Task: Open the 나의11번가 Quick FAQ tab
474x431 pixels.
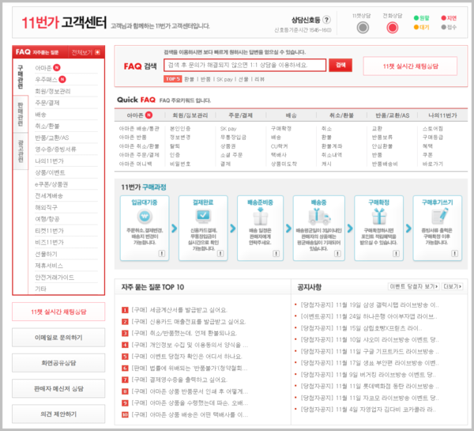Action: click(442, 115)
